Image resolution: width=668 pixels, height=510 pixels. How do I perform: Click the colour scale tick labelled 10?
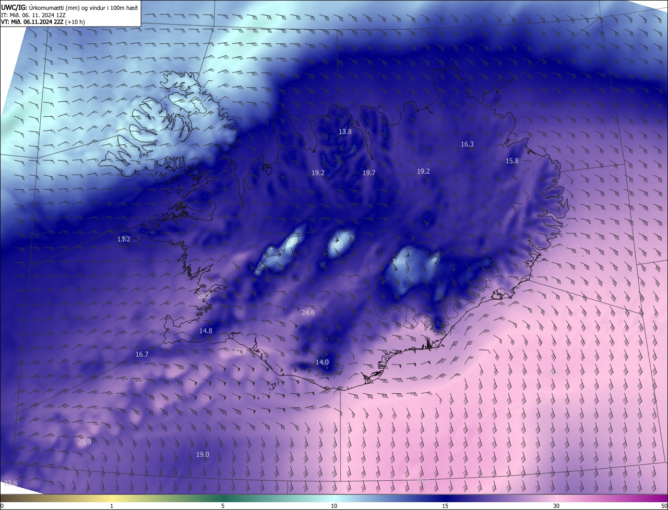pyautogui.click(x=334, y=506)
